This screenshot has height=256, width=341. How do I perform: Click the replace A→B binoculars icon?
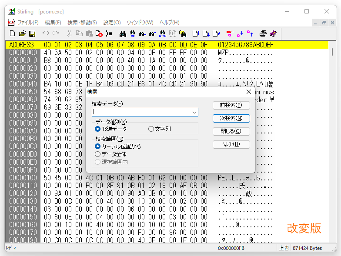click(163, 34)
